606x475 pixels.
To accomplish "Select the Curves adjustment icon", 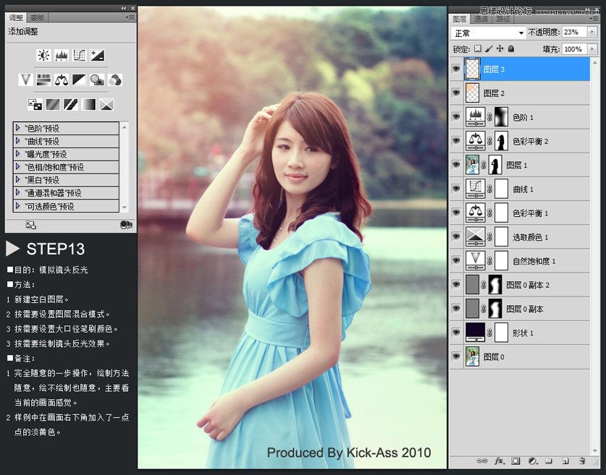I will click(79, 56).
